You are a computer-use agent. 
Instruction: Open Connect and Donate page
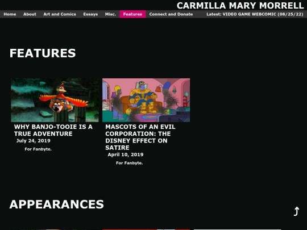tap(171, 14)
